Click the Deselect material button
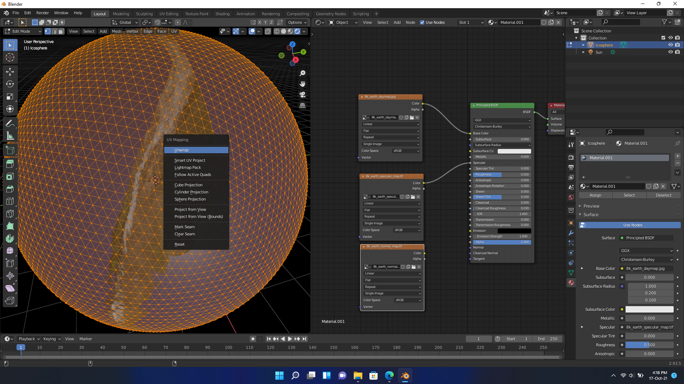Viewport: 684px width, 384px height. pos(664,195)
